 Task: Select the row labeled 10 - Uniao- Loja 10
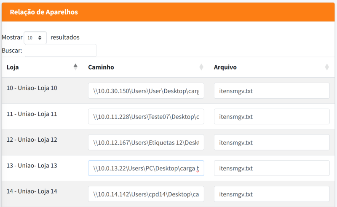32,88
